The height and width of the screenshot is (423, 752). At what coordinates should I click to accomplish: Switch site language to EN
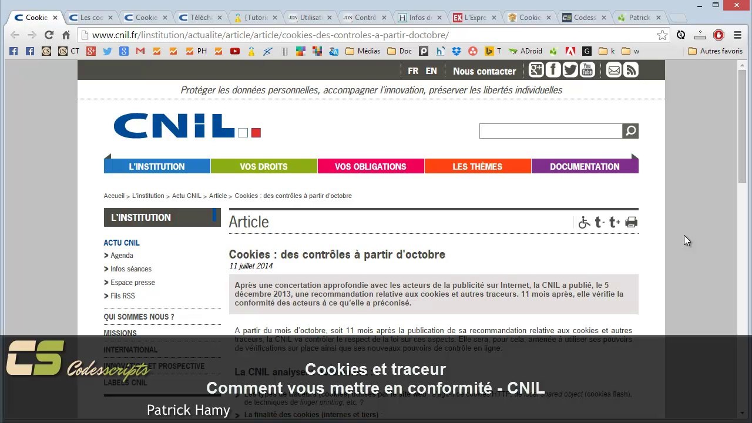pos(431,71)
